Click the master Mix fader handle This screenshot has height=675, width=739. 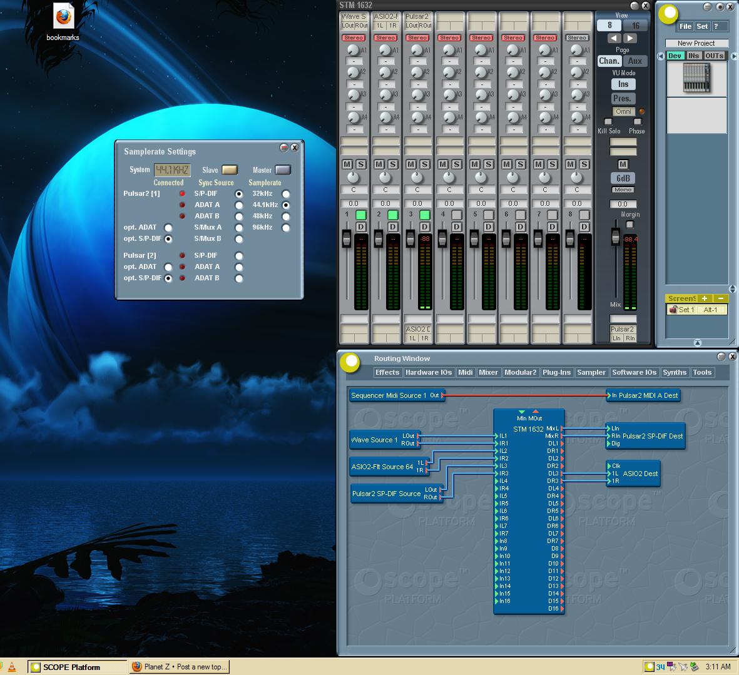click(x=616, y=236)
